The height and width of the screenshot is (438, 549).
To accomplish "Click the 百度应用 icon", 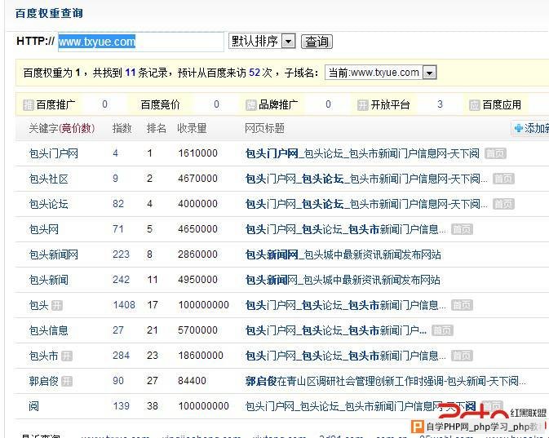I will tap(475, 104).
